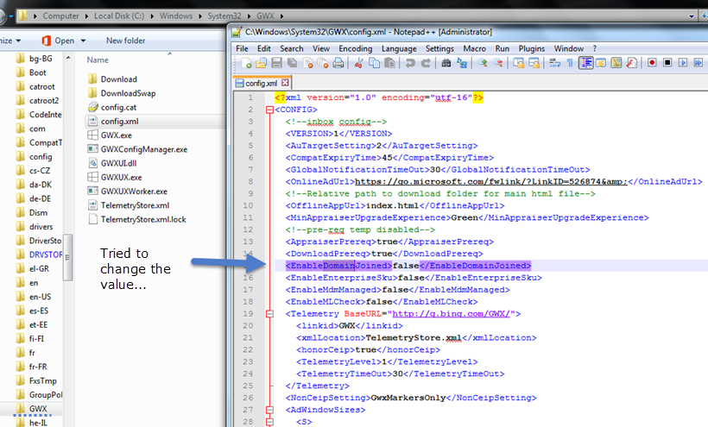Open the breadcrumb arrow after System32
This screenshot has height=427, width=708.
point(250,16)
